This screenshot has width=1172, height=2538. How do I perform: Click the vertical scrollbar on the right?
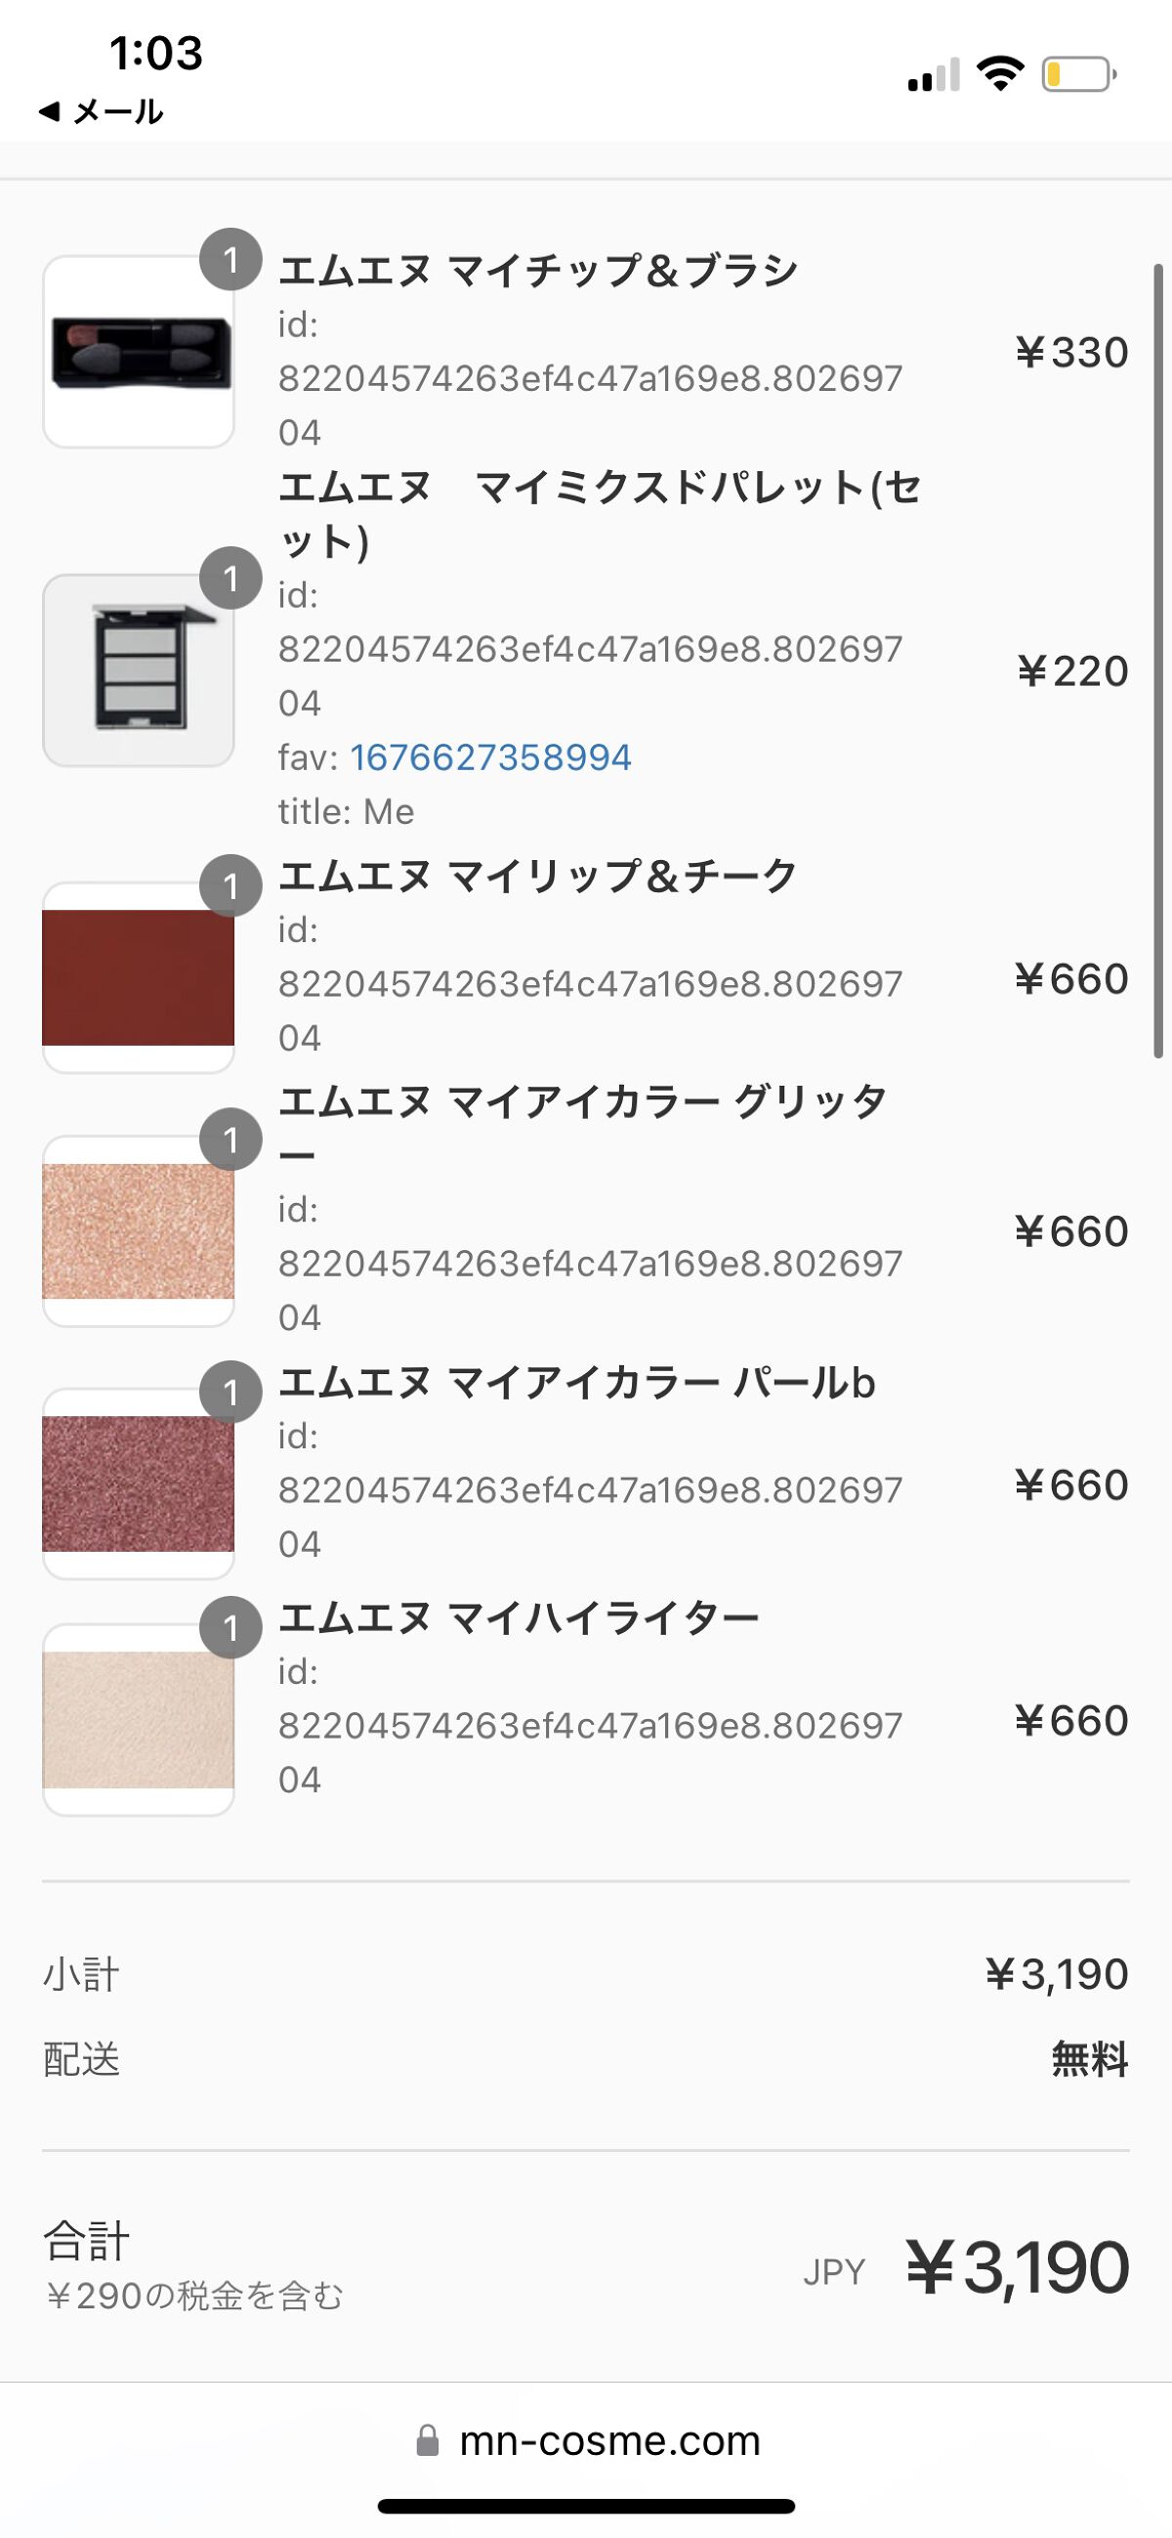1159,660
